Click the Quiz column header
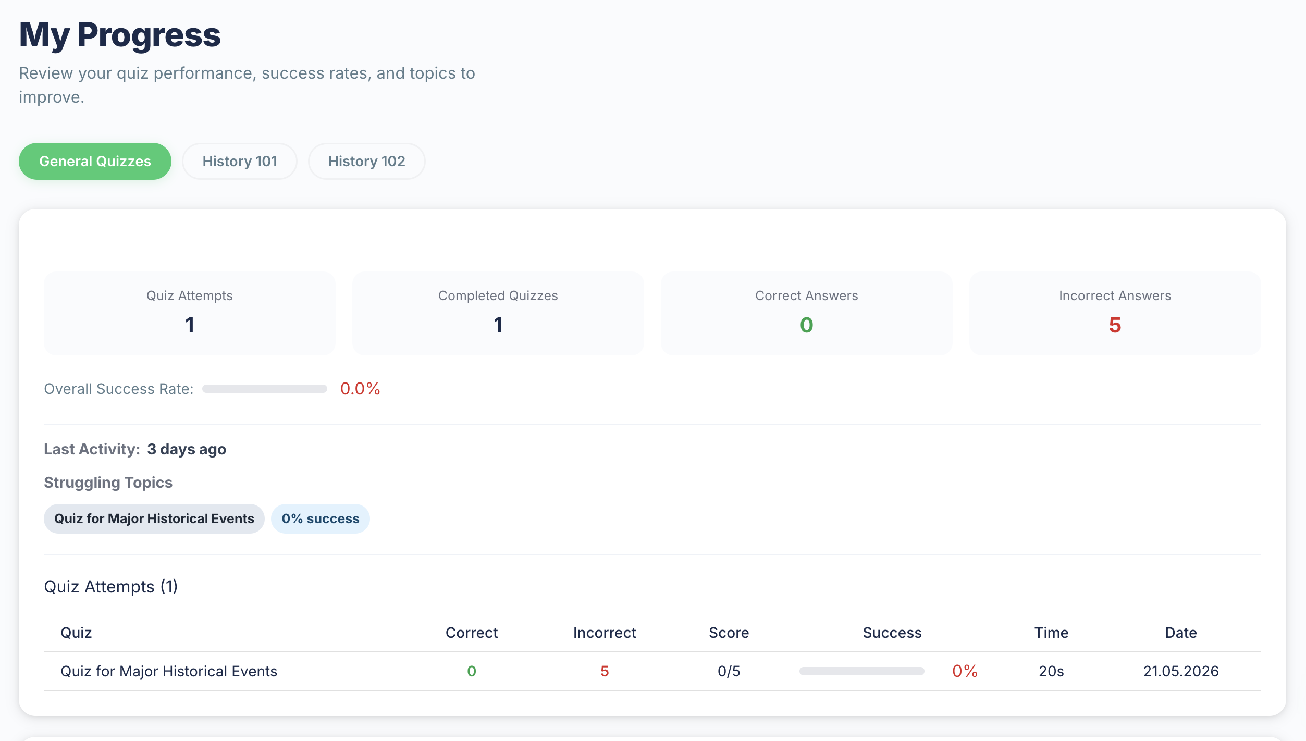The image size is (1306, 741). [76, 633]
